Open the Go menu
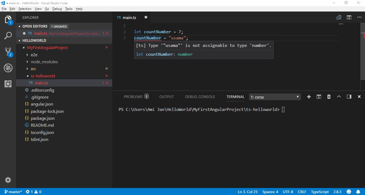365x195 pixels. click(x=47, y=9)
